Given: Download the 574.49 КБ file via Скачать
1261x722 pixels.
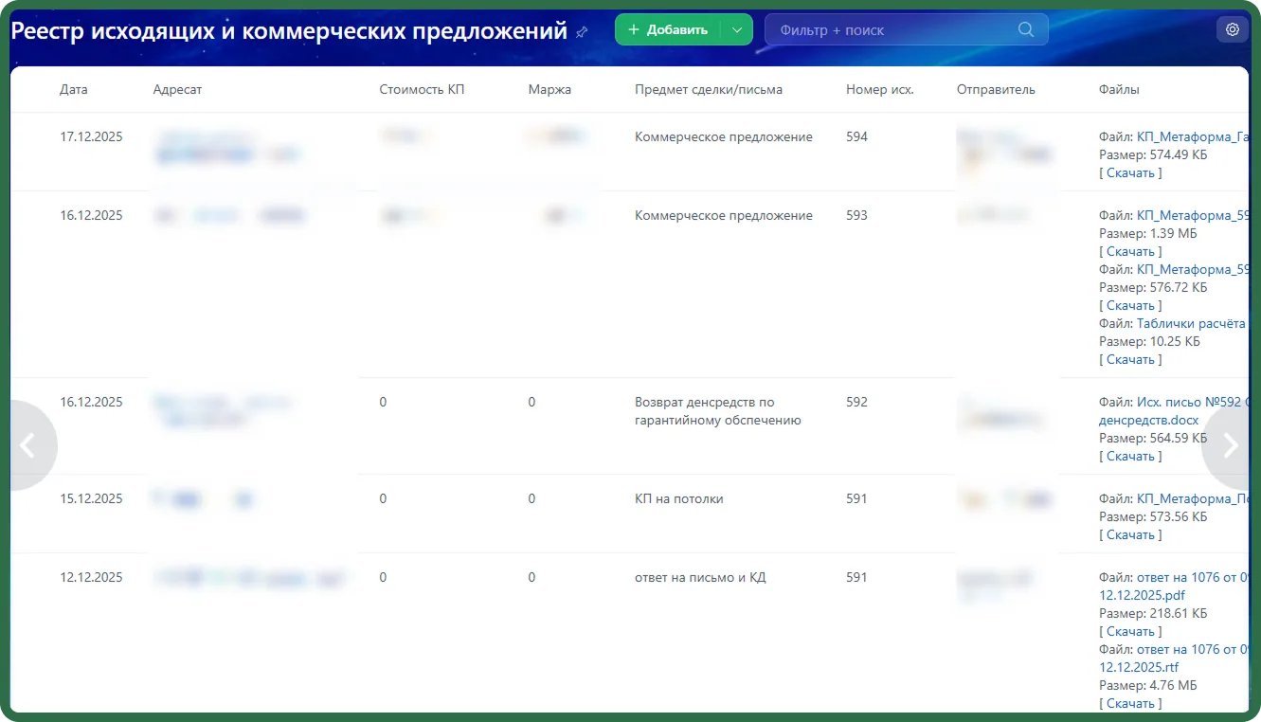Looking at the screenshot, I should (x=1131, y=173).
